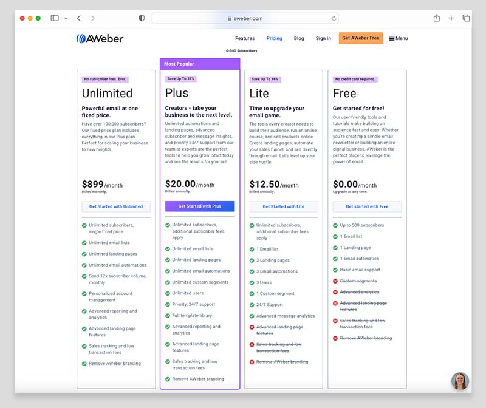Viewport: 486px width, 408px height.
Task: Go to the Blog section
Action: click(299, 38)
